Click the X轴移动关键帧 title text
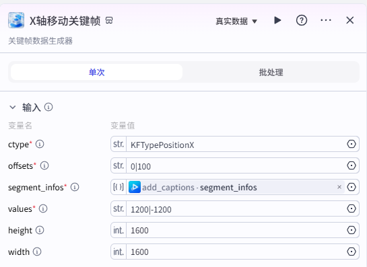Screen dimensions: 367x267 point(65,21)
